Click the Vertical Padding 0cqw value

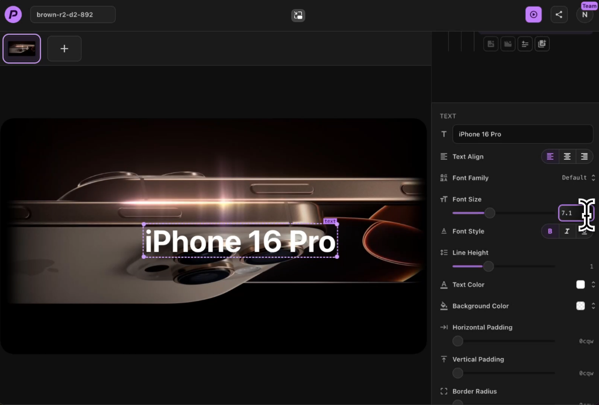coord(586,373)
